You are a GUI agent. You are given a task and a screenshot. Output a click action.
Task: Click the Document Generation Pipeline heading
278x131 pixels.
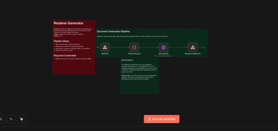113,32
